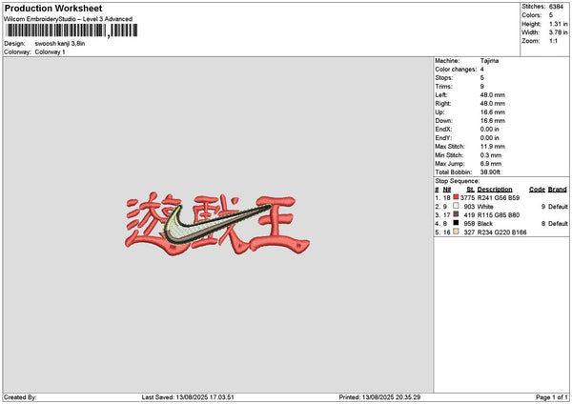Click the Min Stitch value '0.3 mm'

pyautogui.click(x=491, y=155)
